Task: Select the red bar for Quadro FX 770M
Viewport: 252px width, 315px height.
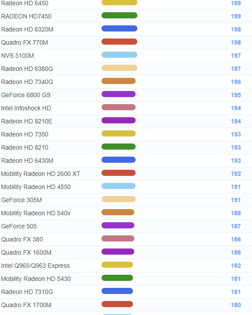Action: tap(119, 42)
